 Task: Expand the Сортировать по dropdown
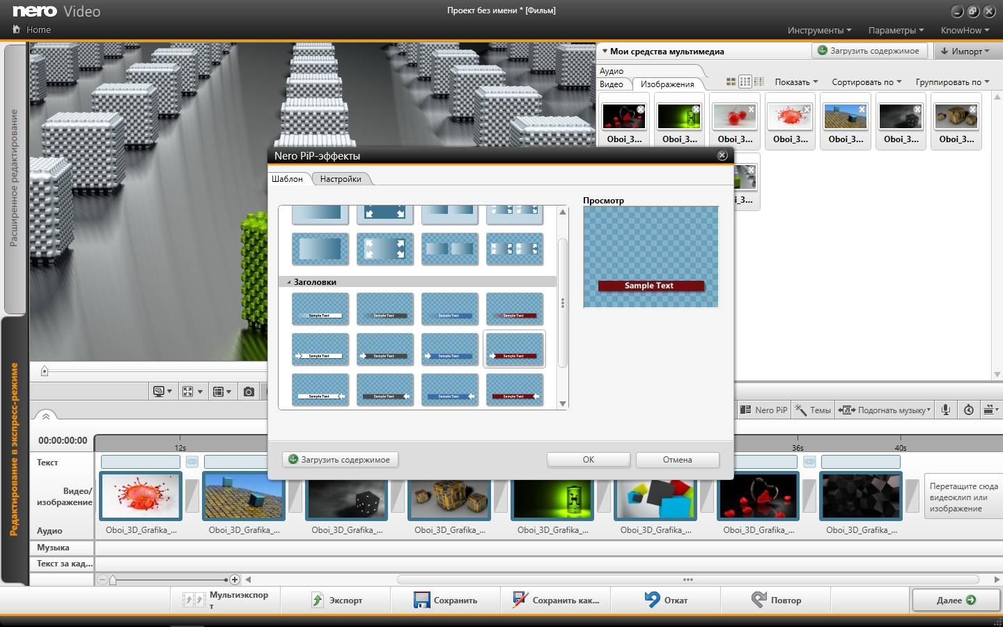[866, 82]
